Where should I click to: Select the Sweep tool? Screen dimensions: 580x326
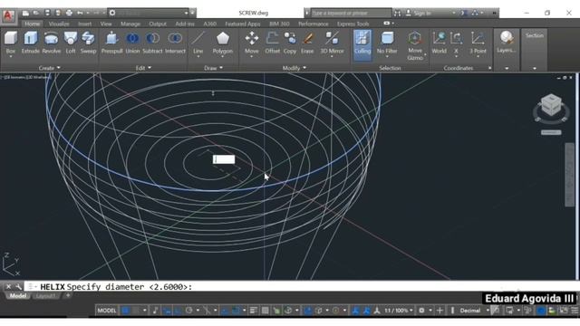coord(88,43)
